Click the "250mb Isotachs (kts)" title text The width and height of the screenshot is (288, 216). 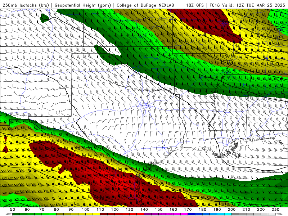26,5
